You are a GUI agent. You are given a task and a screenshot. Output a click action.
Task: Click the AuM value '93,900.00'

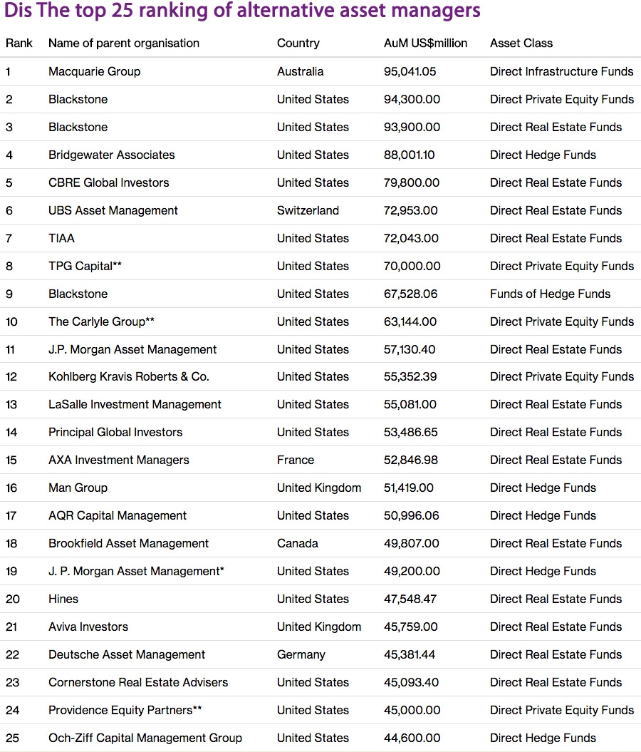click(x=412, y=127)
